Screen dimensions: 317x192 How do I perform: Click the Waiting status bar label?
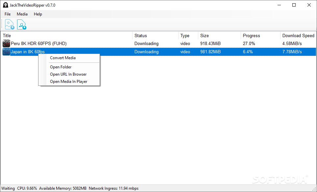pyautogui.click(x=8, y=188)
